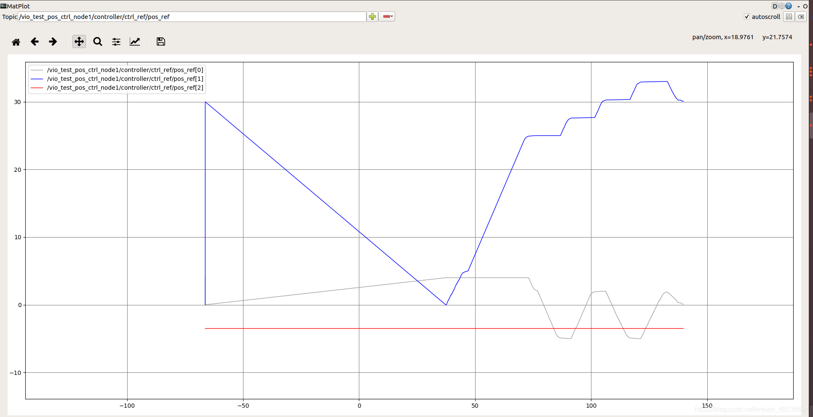This screenshot has height=417, width=813.
Task: Focus the Topic input field
Action: tap(192, 17)
